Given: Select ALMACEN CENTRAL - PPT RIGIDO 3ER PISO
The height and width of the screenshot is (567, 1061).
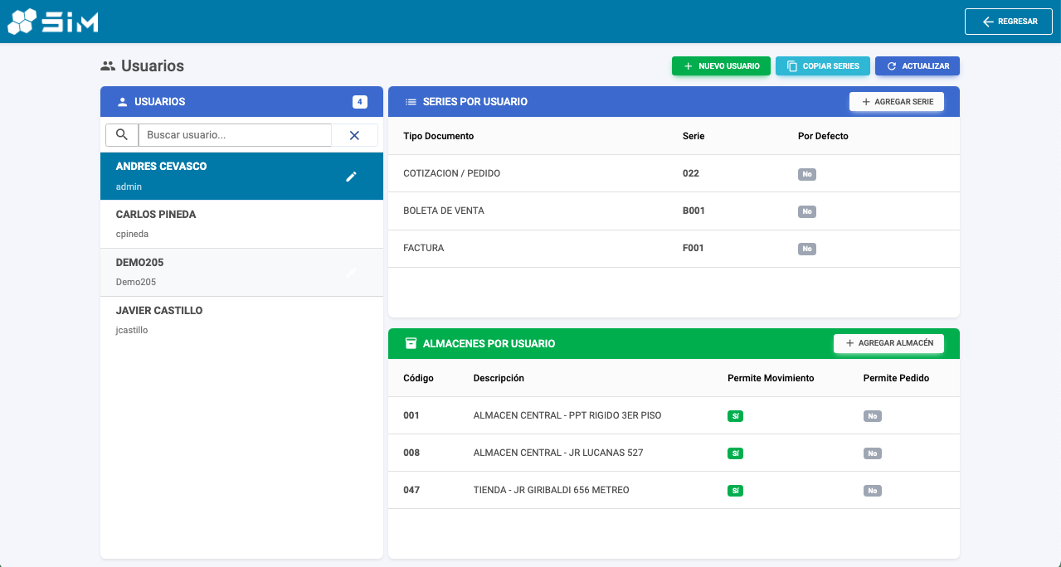Looking at the screenshot, I should 567,415.
